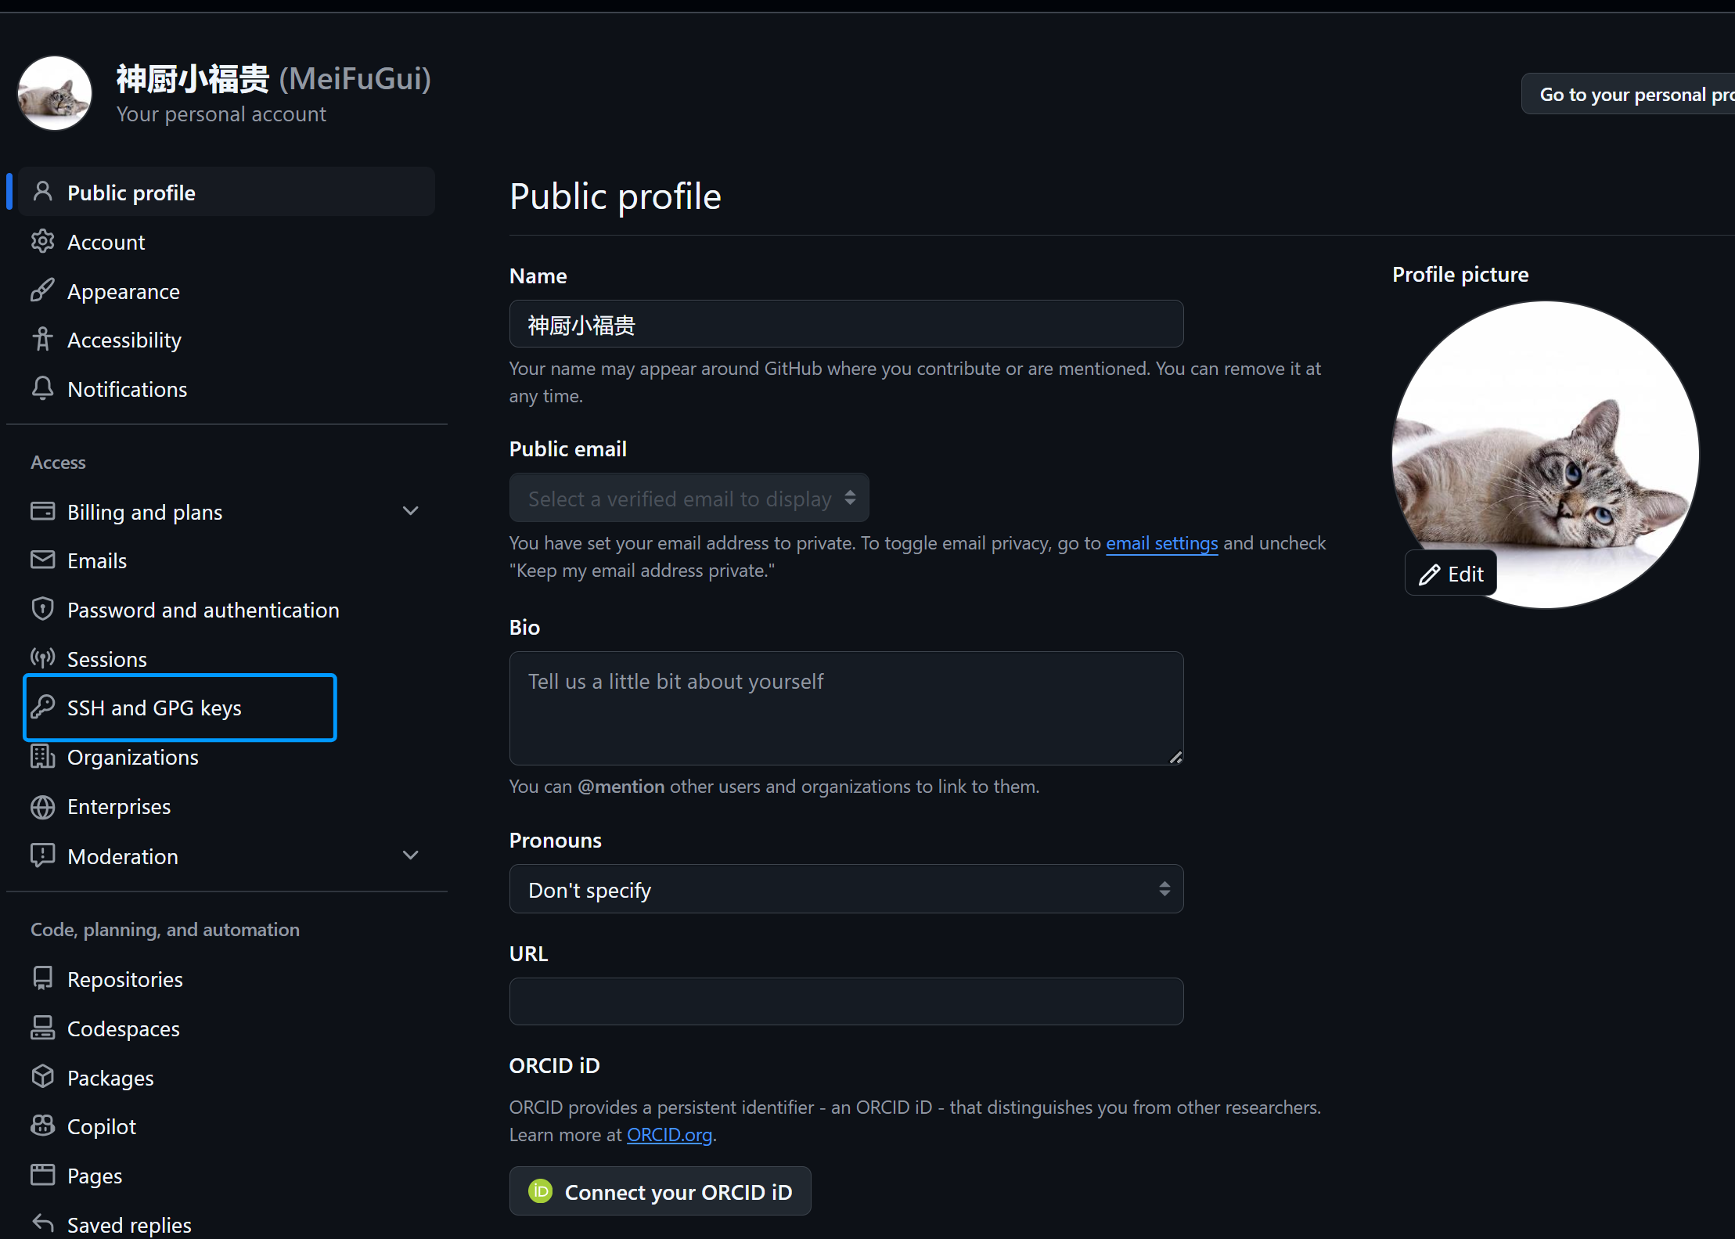Open the Pronouns dropdown
Image resolution: width=1735 pixels, height=1239 pixels.
[x=845, y=889]
